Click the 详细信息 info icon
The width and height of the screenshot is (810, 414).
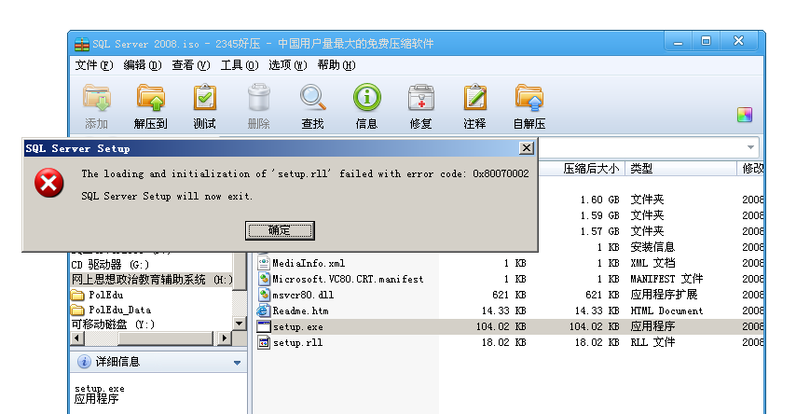point(84,362)
